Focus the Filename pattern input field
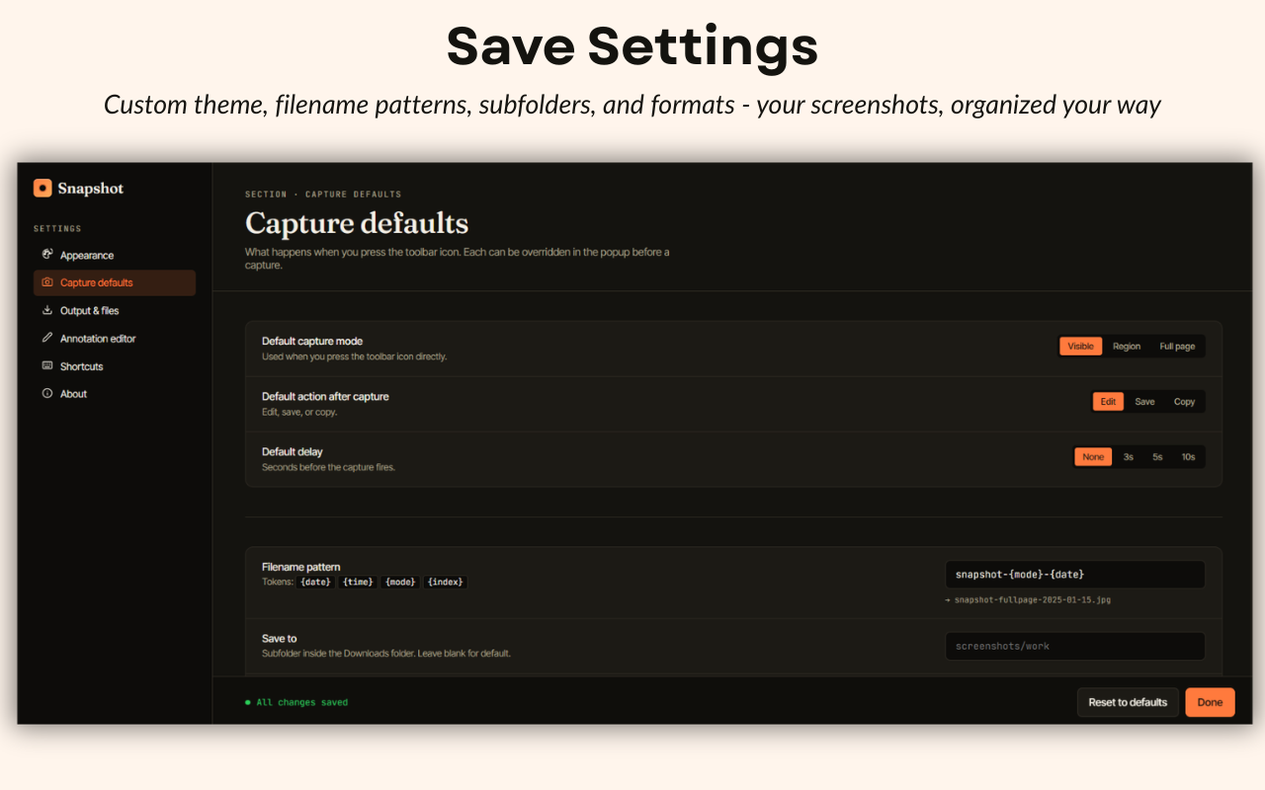The height and width of the screenshot is (790, 1265). coord(1075,575)
